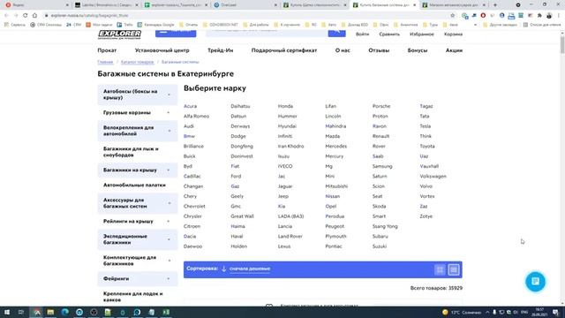Open Подарочный сертификат menu item
The image size is (565, 318).
(x=284, y=50)
